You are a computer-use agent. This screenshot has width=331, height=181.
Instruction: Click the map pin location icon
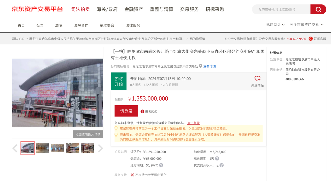point(201,66)
